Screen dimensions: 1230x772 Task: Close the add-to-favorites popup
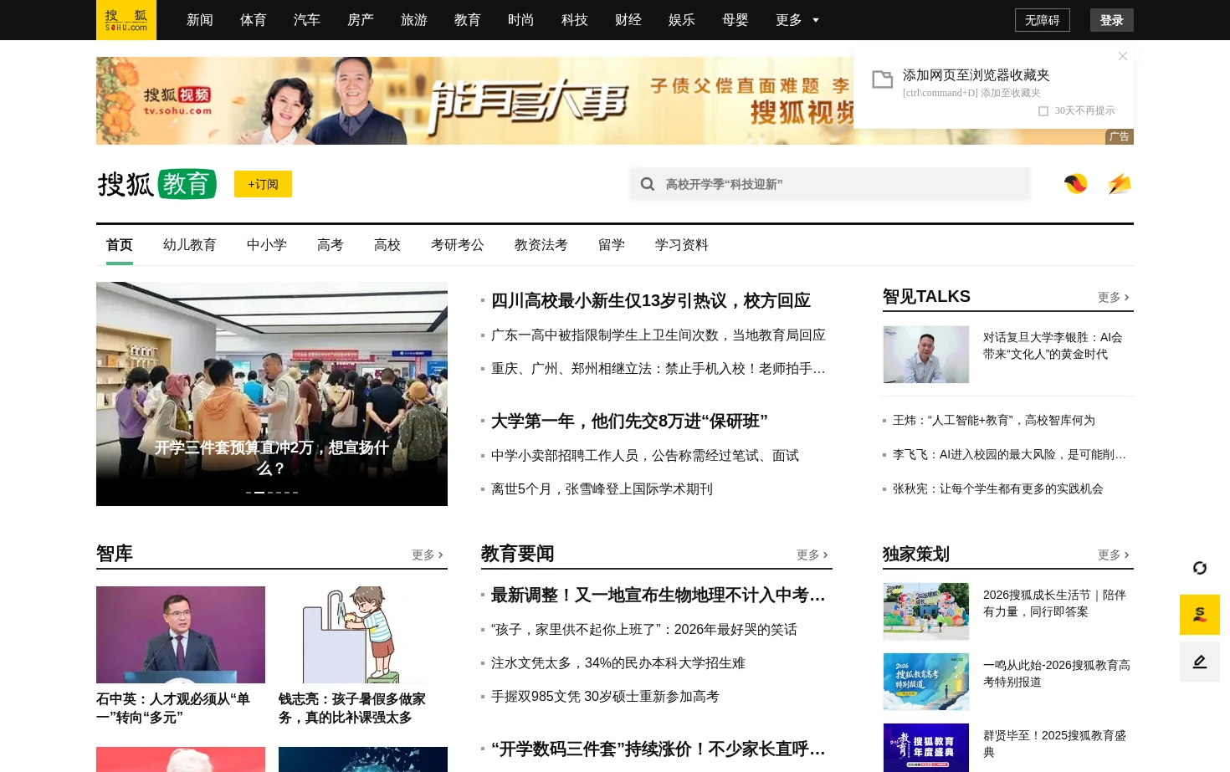1123,56
